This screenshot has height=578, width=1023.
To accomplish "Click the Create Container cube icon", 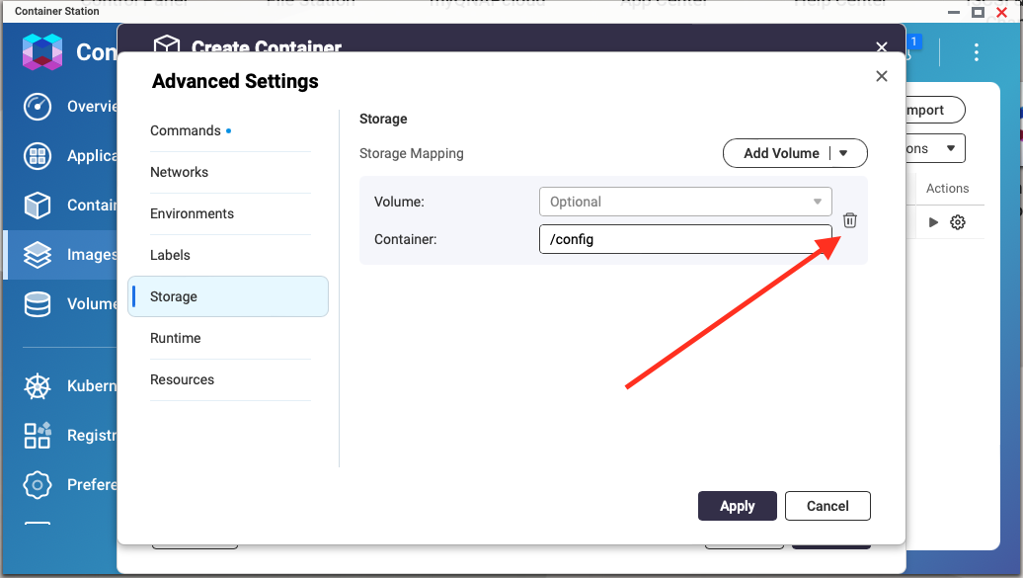I will click(x=166, y=44).
